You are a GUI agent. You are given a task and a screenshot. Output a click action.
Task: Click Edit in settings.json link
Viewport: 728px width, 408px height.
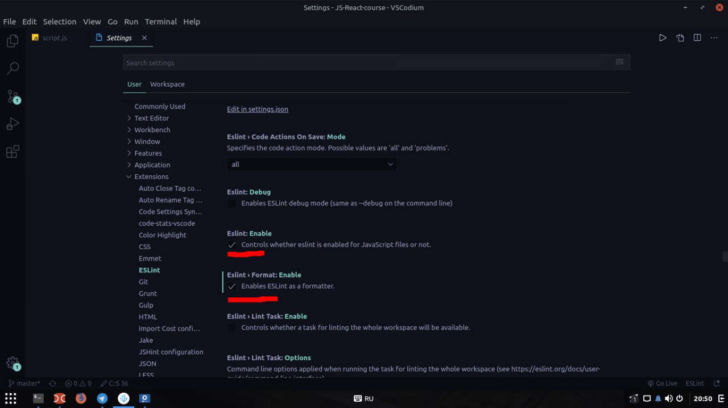coord(258,109)
